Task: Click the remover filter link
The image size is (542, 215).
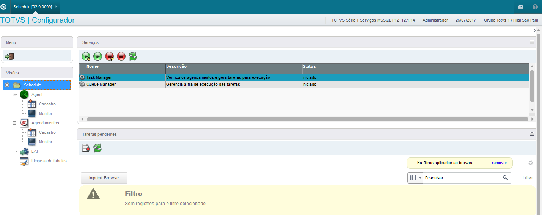Action: tap(500, 163)
